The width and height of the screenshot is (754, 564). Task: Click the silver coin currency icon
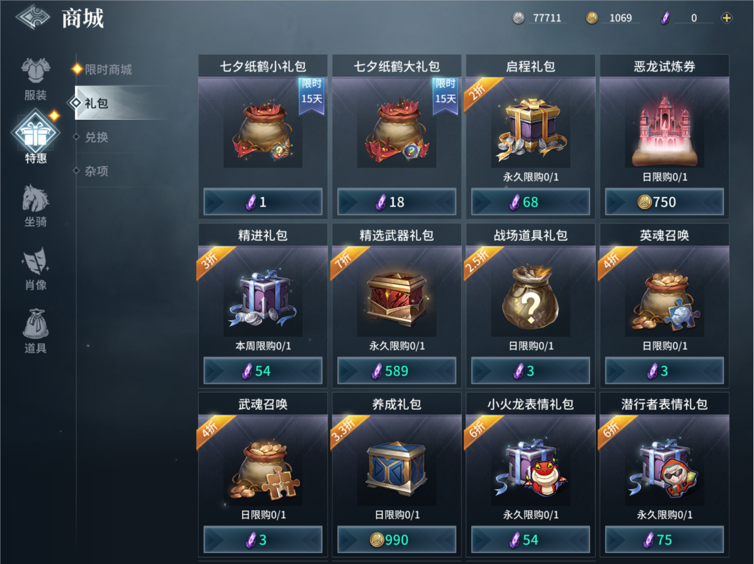tap(518, 18)
